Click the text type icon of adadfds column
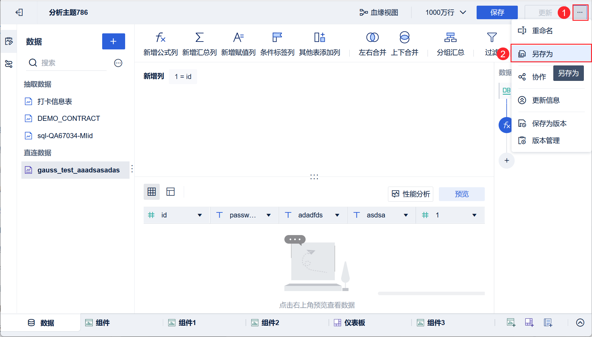 pyautogui.click(x=288, y=215)
